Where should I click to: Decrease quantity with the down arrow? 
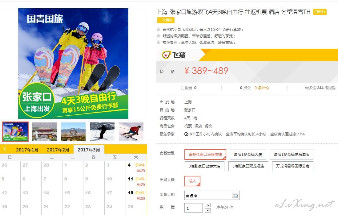click(x=207, y=210)
